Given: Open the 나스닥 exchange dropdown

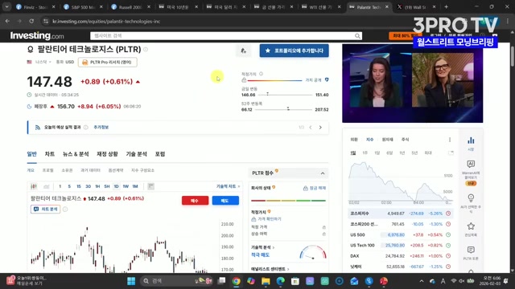Looking at the screenshot, I should tap(43, 62).
